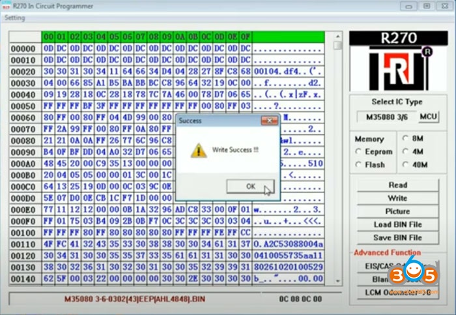Click hex cell 64 in row 000C0
Screen dimensions: 456x315
[x=48, y=187]
